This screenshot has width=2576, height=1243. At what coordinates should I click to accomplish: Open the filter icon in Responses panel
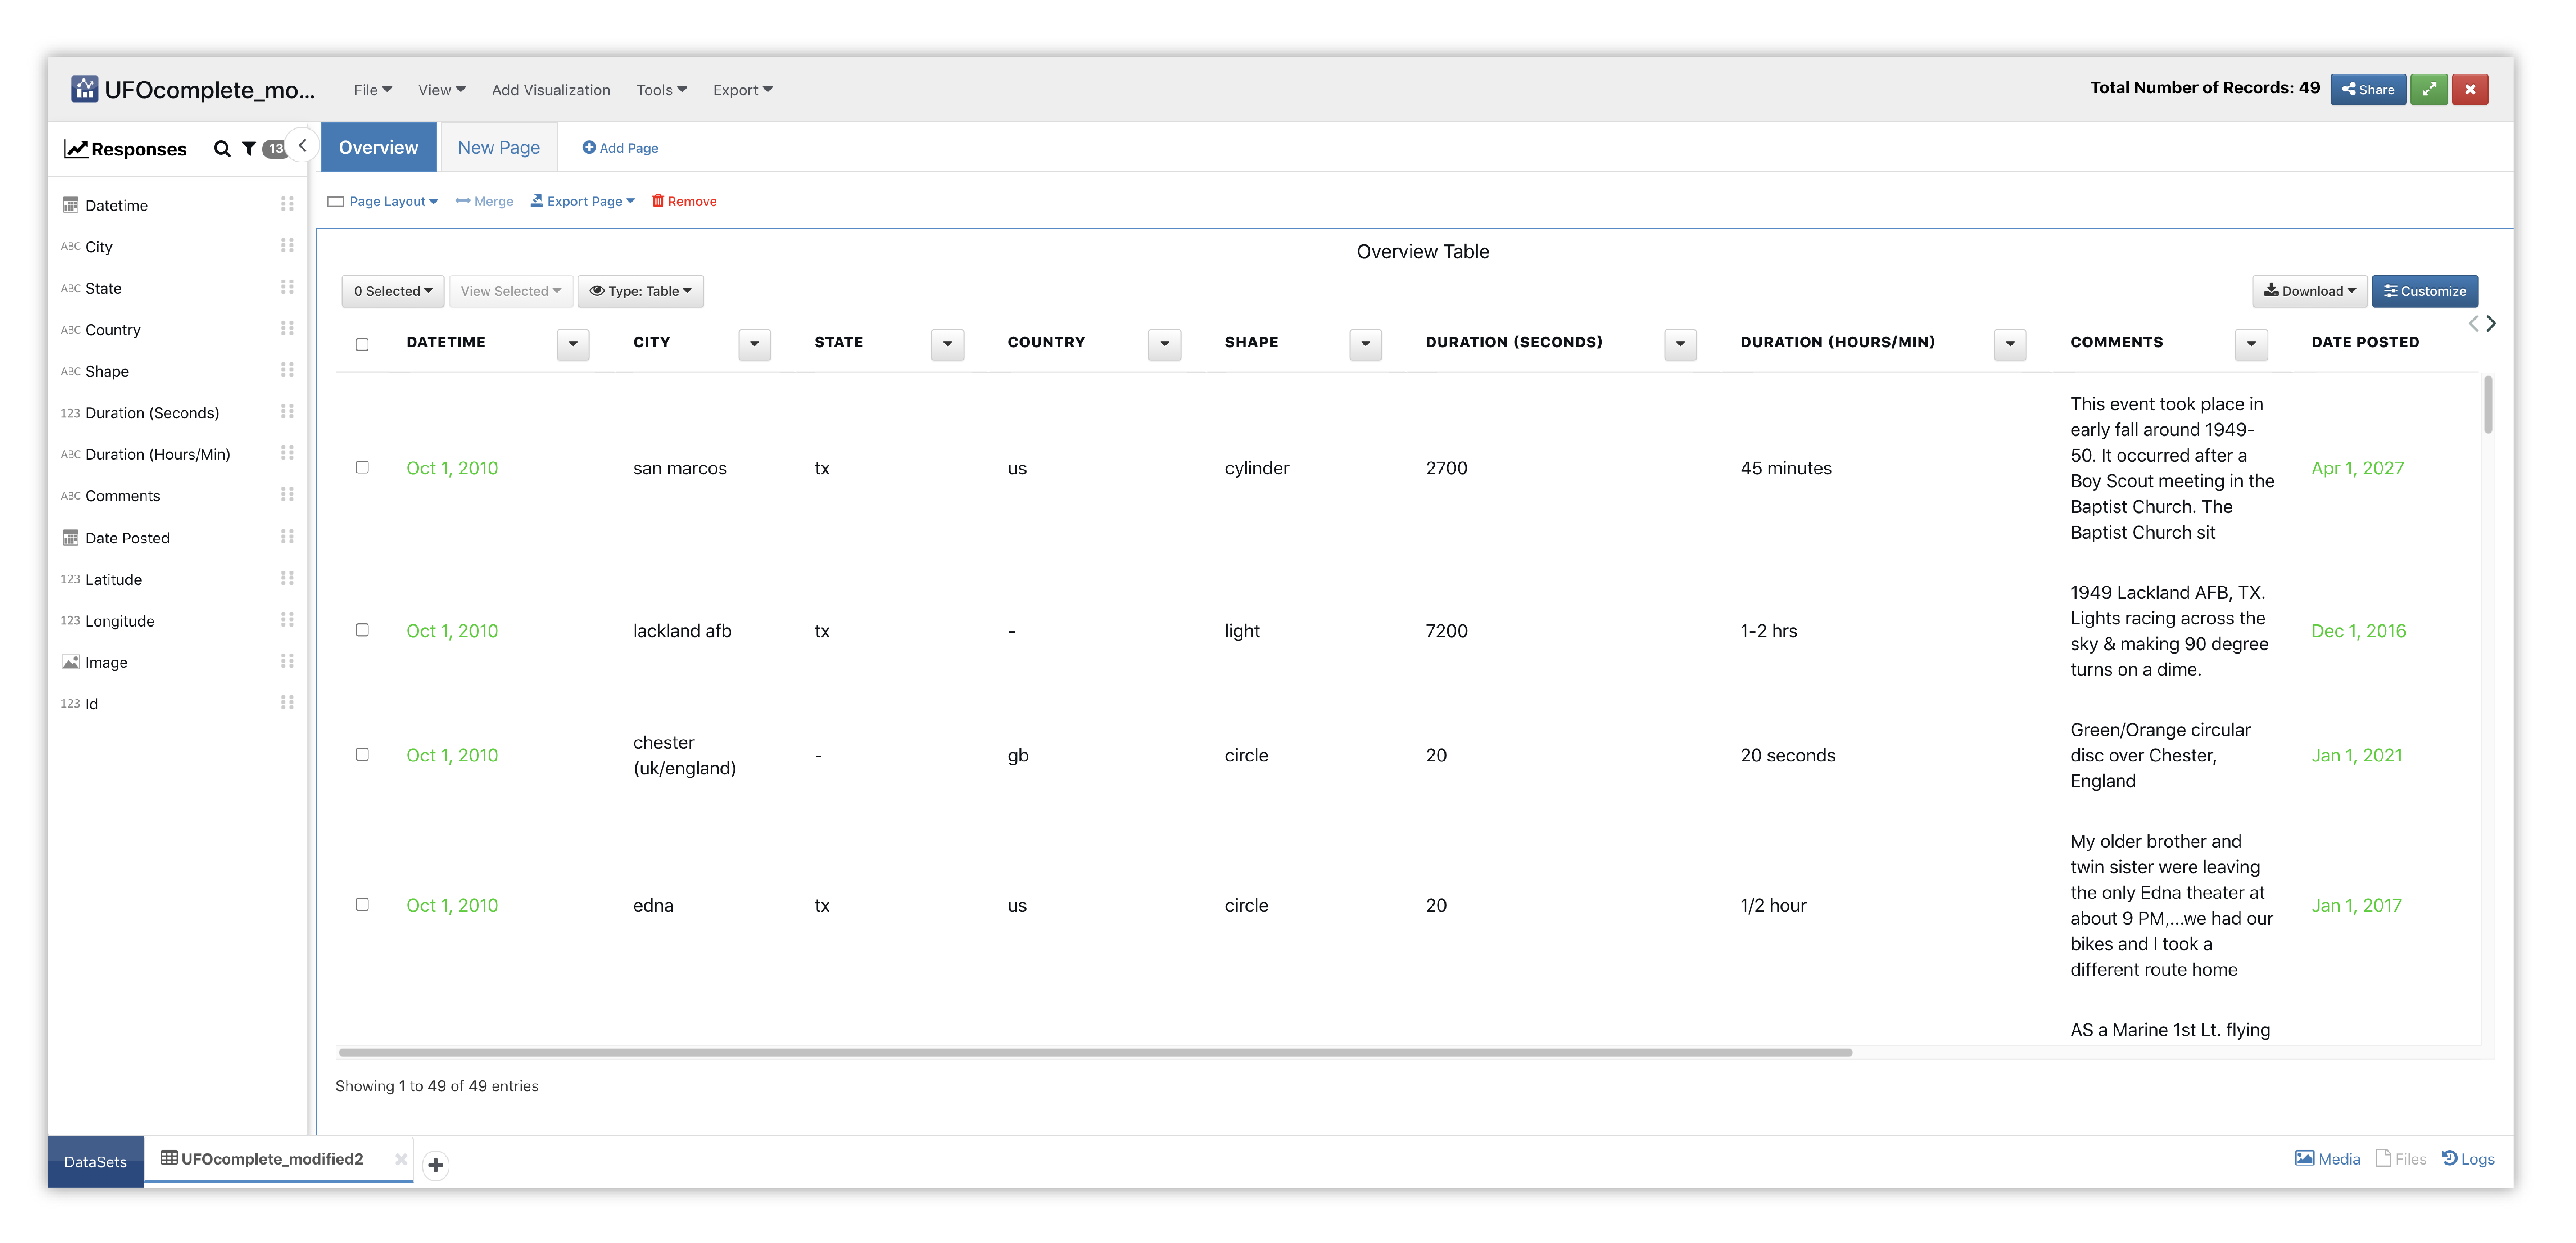point(249,149)
